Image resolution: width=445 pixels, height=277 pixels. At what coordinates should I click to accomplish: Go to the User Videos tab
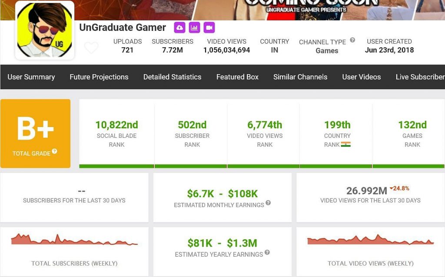[x=361, y=77]
